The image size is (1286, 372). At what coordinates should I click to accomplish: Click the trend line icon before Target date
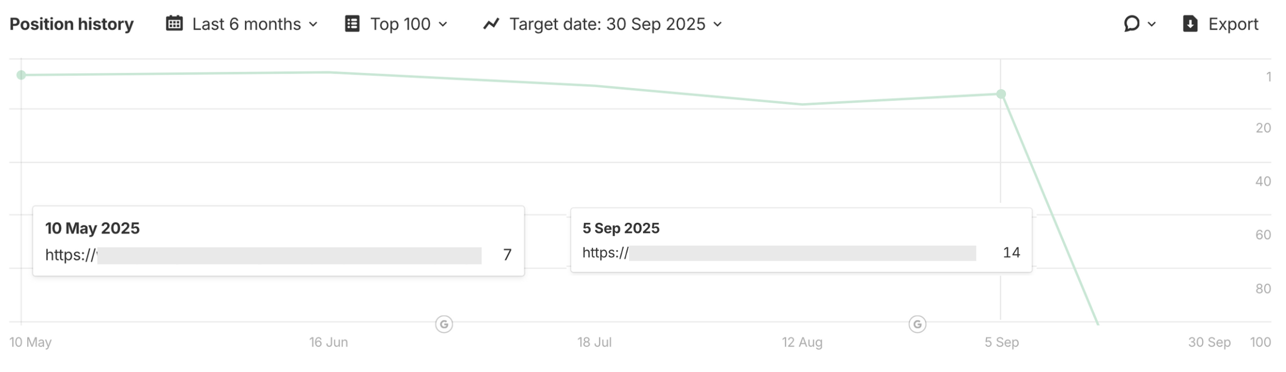tap(491, 23)
